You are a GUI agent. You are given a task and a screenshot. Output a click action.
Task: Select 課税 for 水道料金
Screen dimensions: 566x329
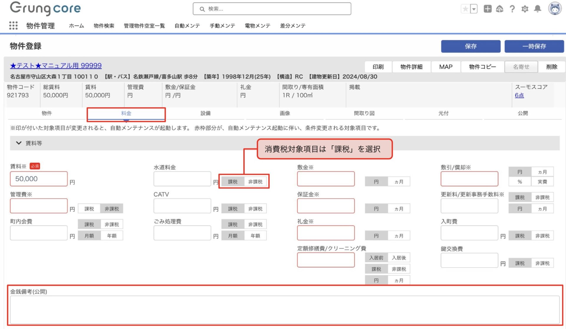[x=233, y=182]
